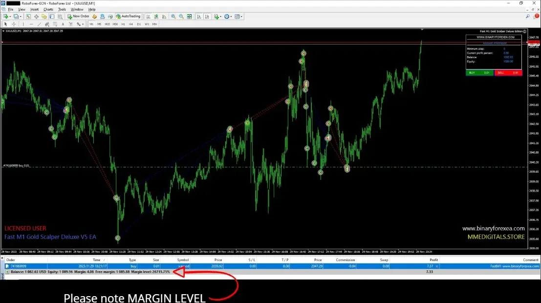The width and height of the screenshot is (541, 303).
Task: Close order 741669099 with its x
Action: click(437, 266)
